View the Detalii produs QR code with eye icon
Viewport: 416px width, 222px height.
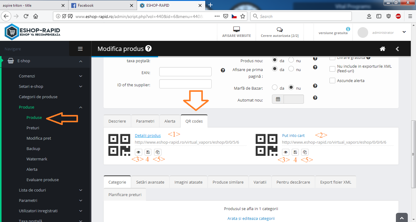[x=138, y=152]
